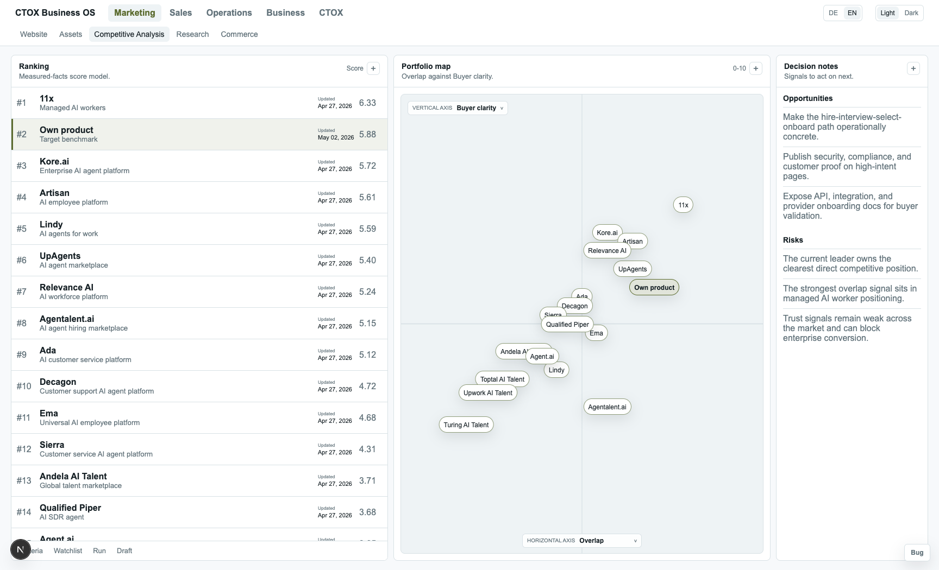Click the Qualified Piper bubble on map
The height and width of the screenshot is (570, 939).
(567, 325)
